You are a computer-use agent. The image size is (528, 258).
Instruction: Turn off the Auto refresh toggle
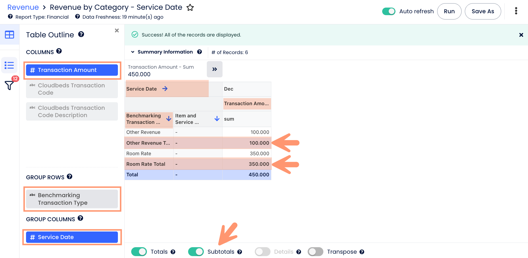[389, 11]
